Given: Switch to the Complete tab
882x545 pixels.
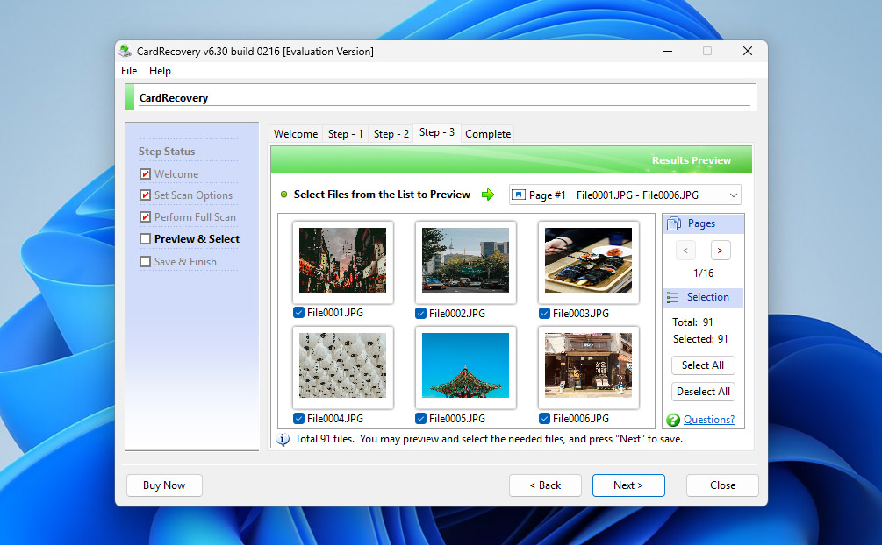Looking at the screenshot, I should point(488,134).
